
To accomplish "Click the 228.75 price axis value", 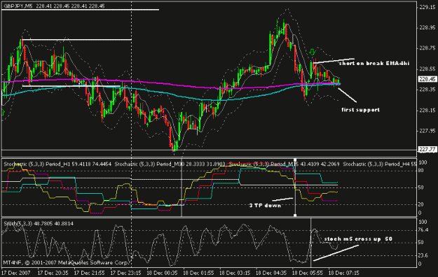I will (x=427, y=48).
